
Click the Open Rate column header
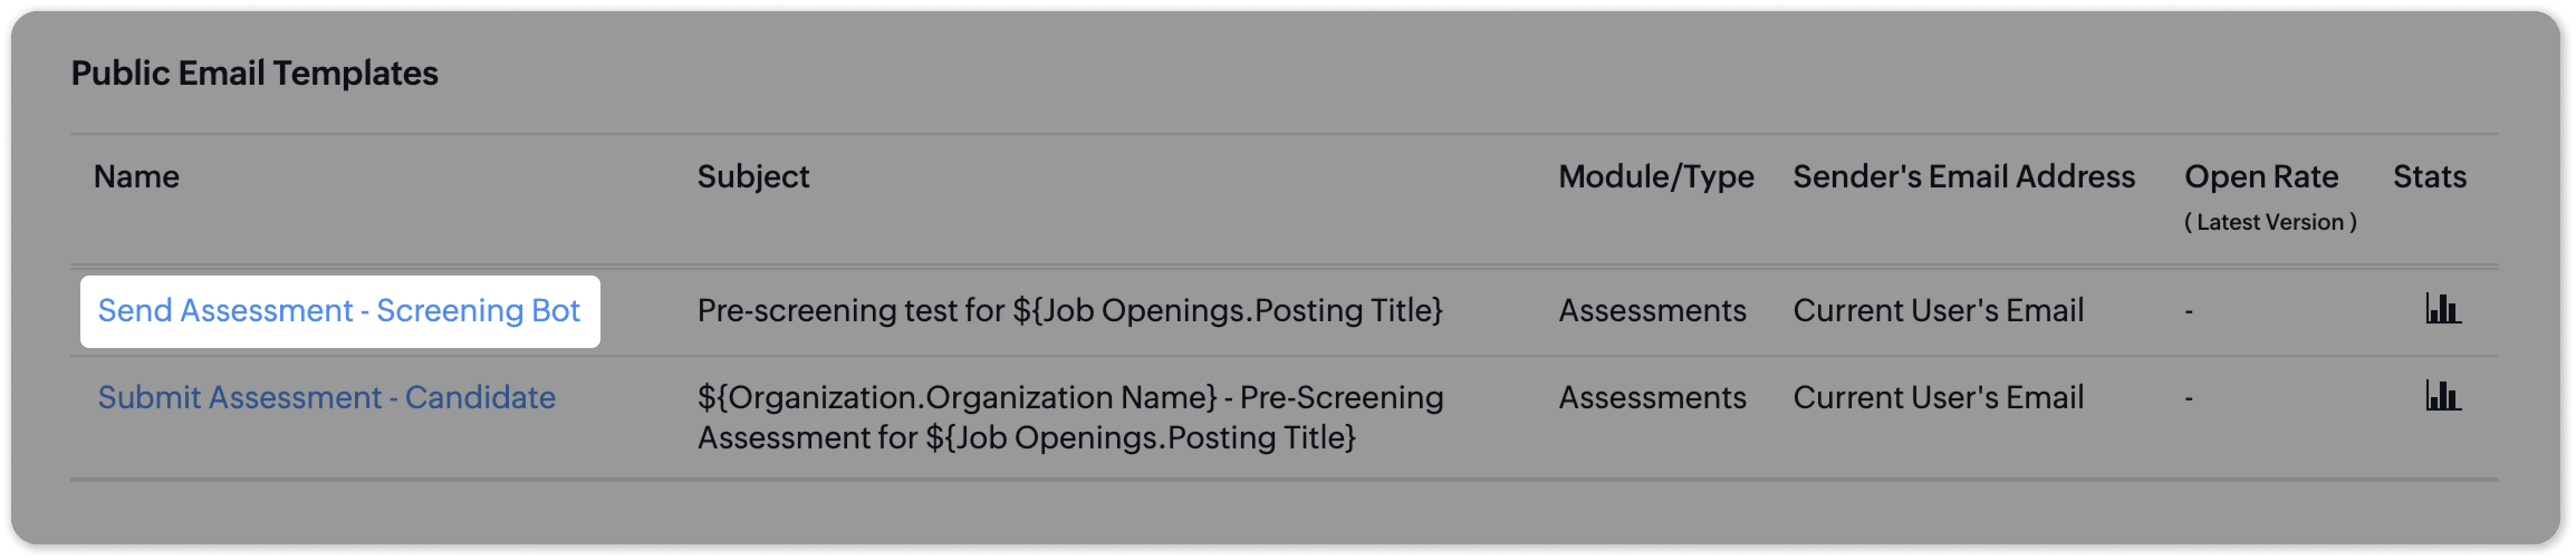pyautogui.click(x=2260, y=177)
